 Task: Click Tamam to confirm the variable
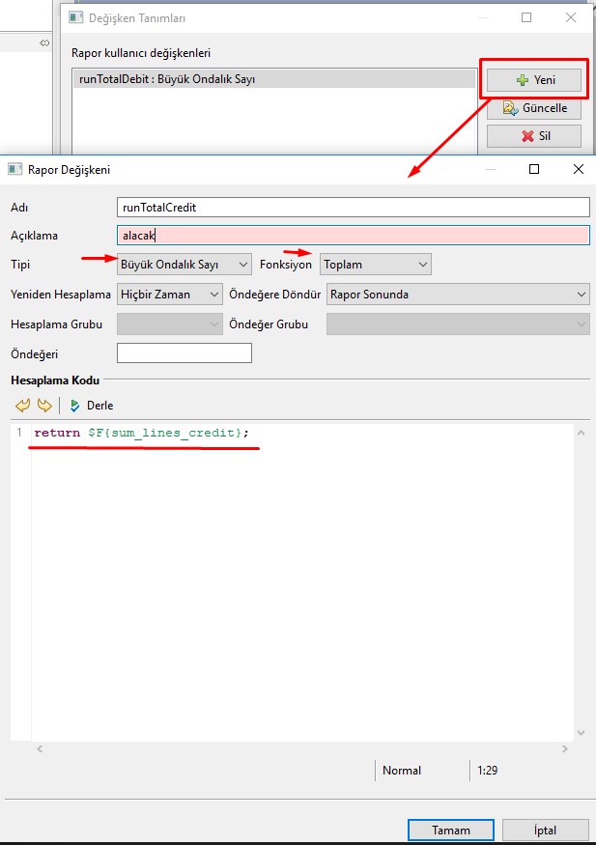coord(451,830)
